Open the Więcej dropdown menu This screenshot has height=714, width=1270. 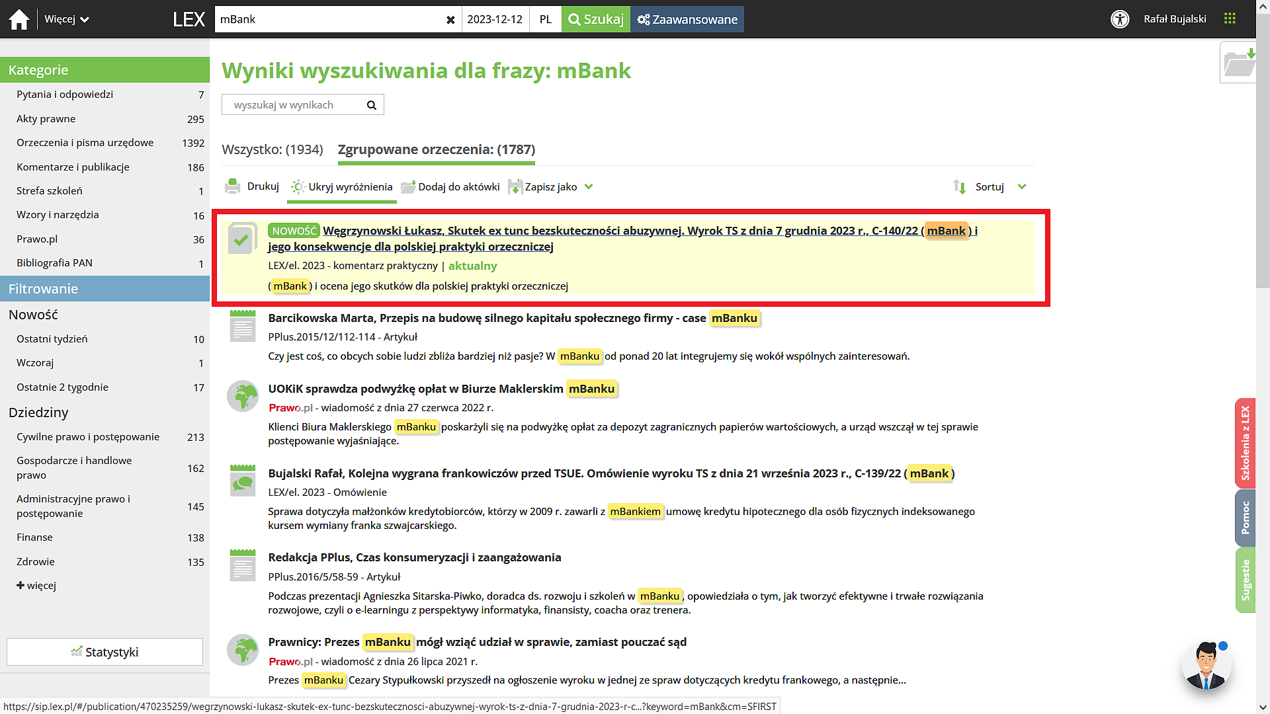coord(66,19)
